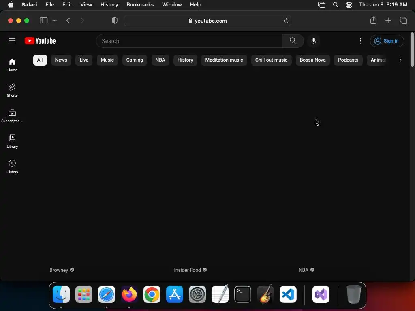Screen dimensions: 415x311
Task: Select the Bossa Nova chip
Action: coord(312,60)
